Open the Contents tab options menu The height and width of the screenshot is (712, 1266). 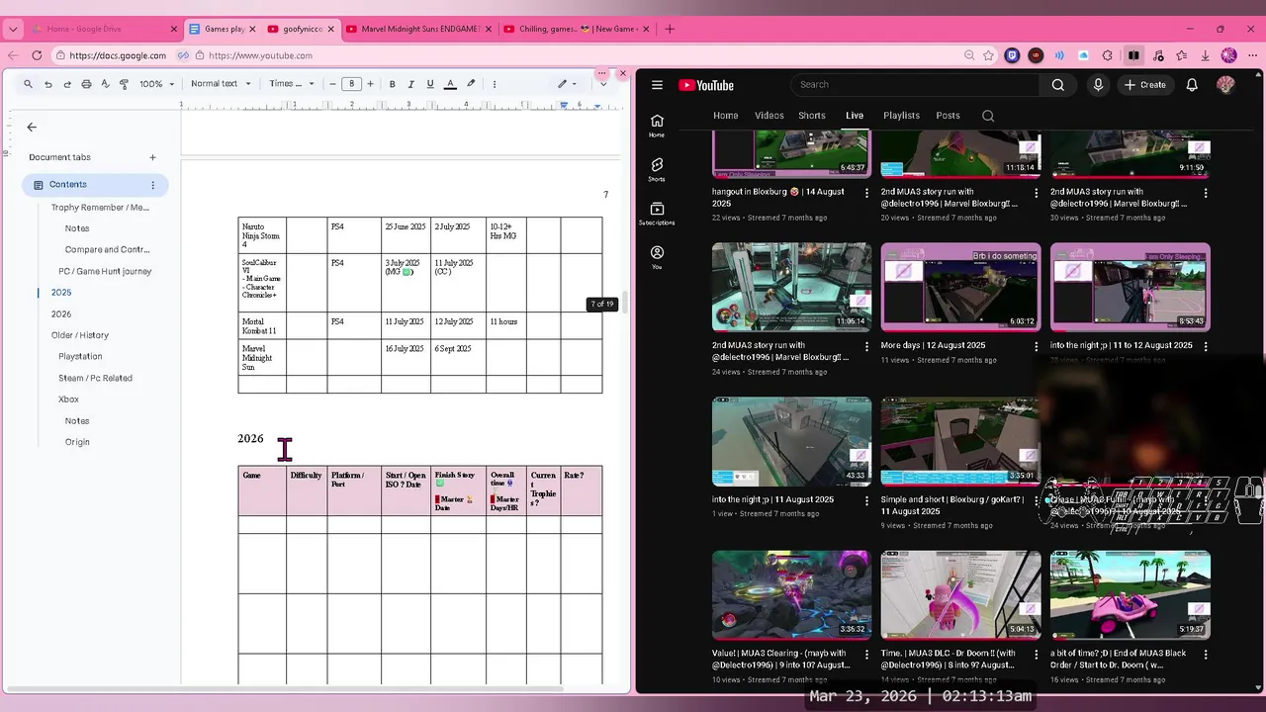(152, 185)
